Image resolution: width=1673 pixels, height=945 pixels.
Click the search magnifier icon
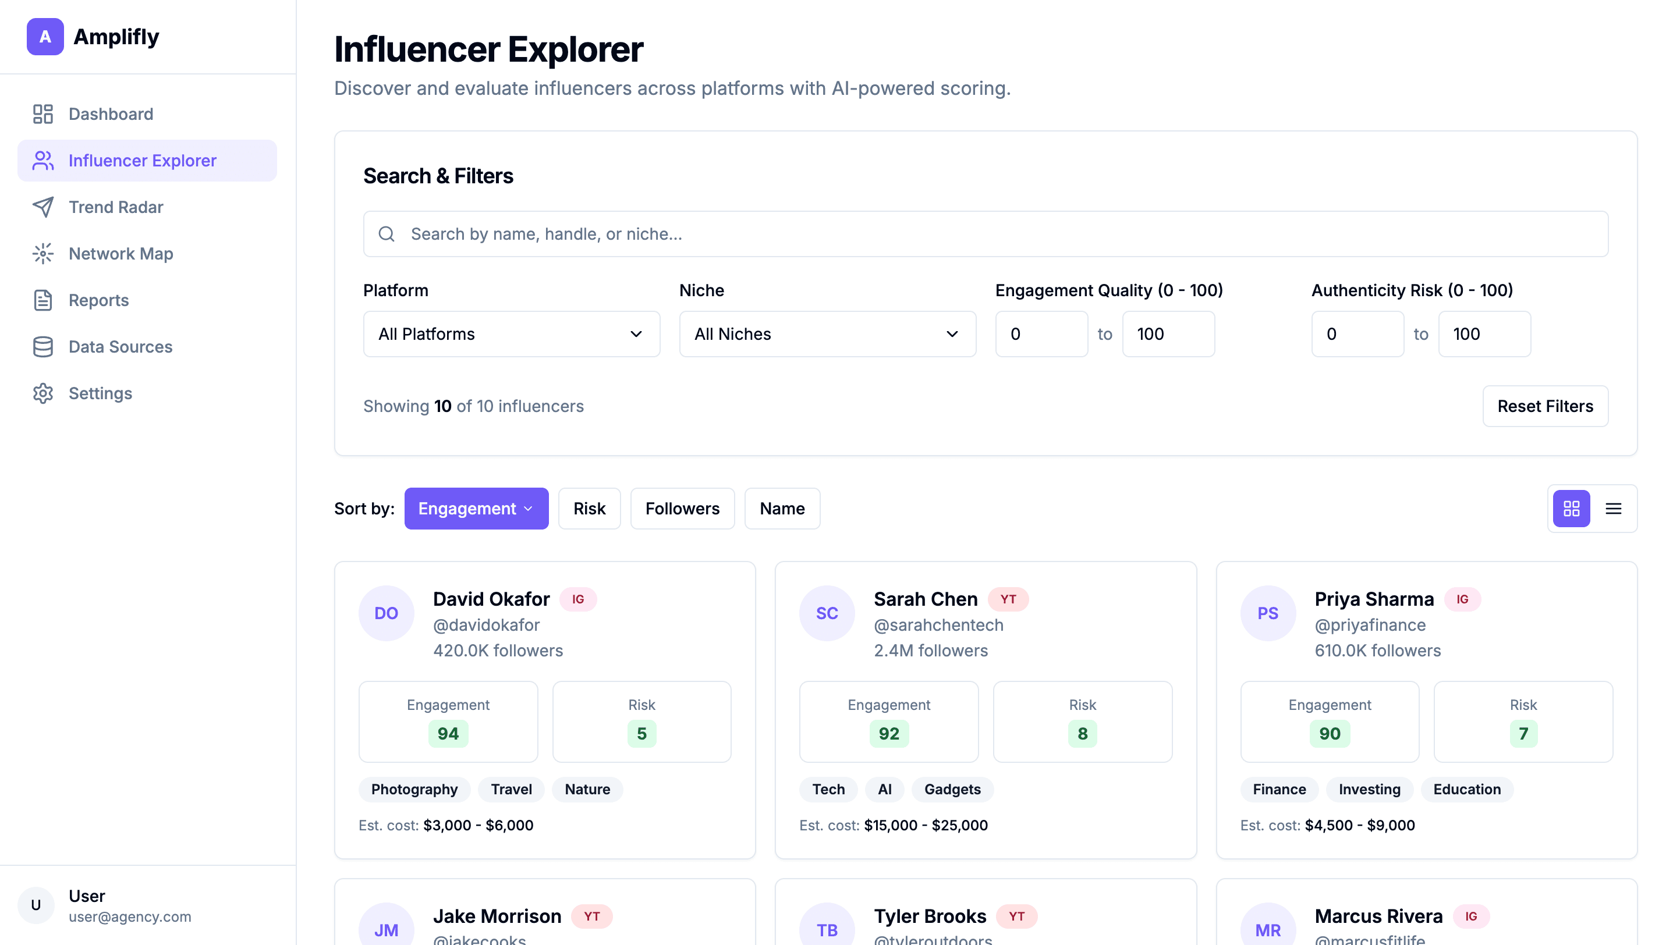387,234
